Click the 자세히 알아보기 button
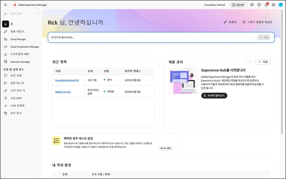 pyautogui.click(x=214, y=96)
